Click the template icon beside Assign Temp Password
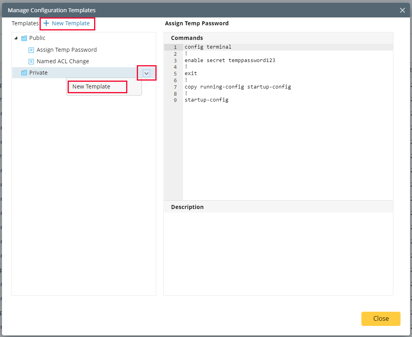This screenshot has height=337, width=412. tap(31, 50)
